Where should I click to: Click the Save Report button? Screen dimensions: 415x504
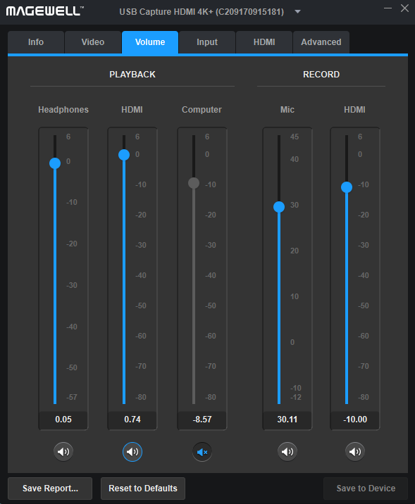pyautogui.click(x=50, y=489)
